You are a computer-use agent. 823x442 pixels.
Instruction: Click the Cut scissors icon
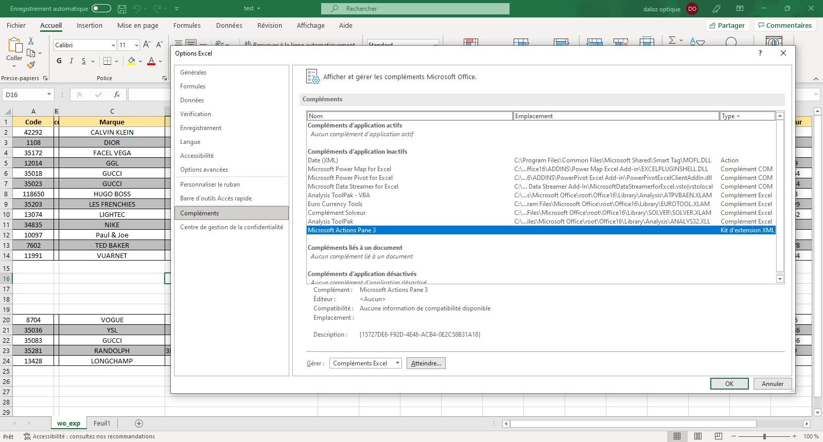31,41
